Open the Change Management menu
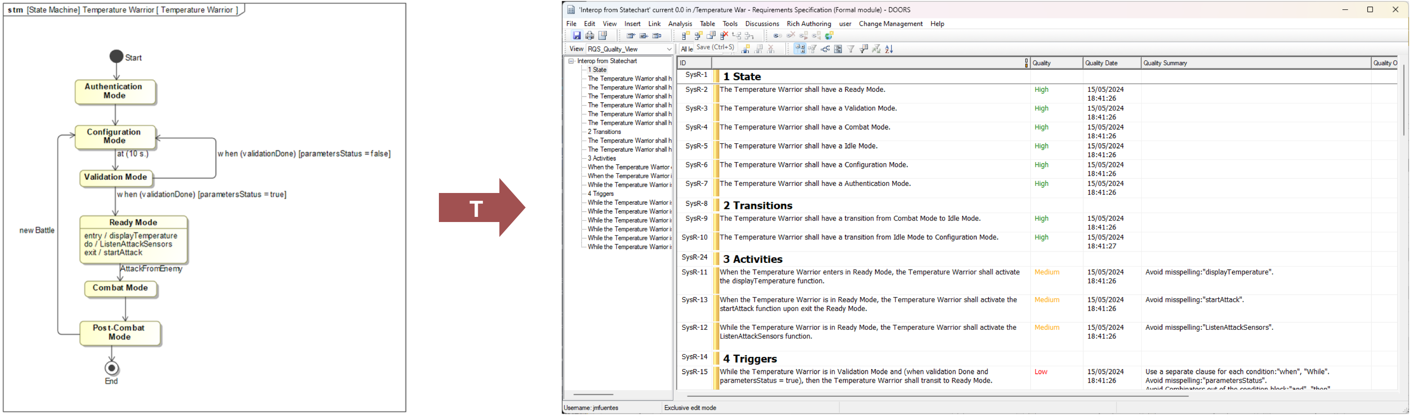Image resolution: width=1410 pixels, height=415 pixels. point(890,24)
